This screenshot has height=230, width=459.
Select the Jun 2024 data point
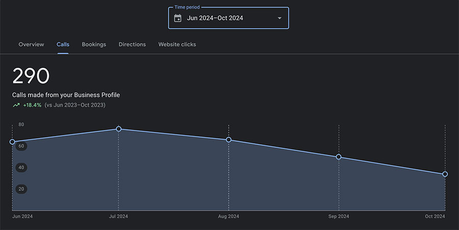point(12,142)
